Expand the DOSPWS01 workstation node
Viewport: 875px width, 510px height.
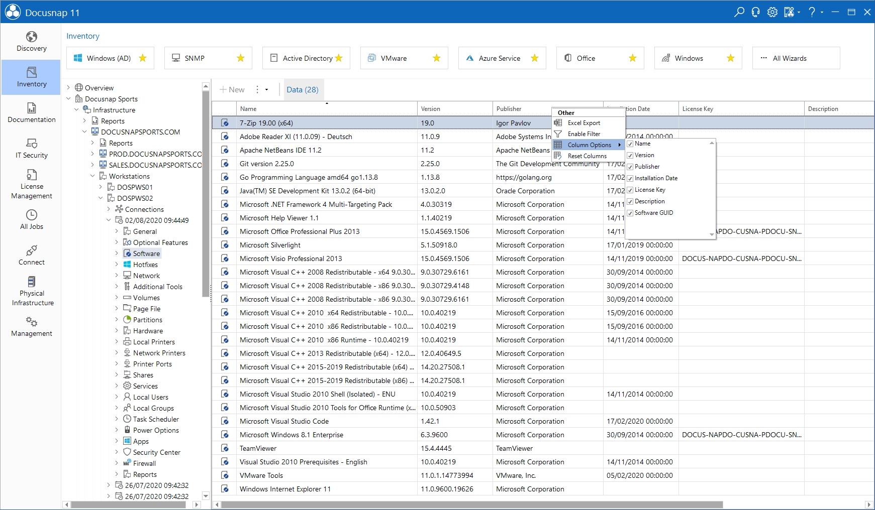101,187
